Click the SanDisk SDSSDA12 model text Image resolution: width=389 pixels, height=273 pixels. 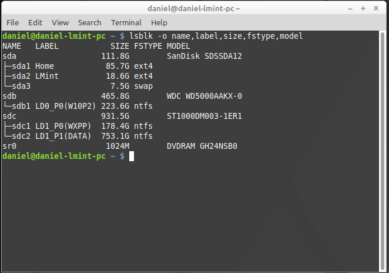pyautogui.click(x=204, y=56)
